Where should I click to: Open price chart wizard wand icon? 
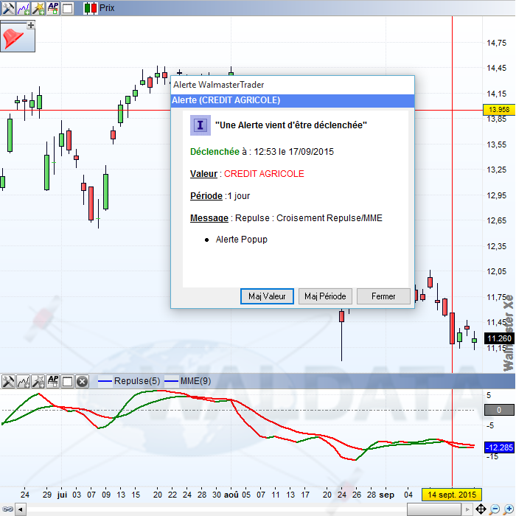pyautogui.click(x=38, y=8)
